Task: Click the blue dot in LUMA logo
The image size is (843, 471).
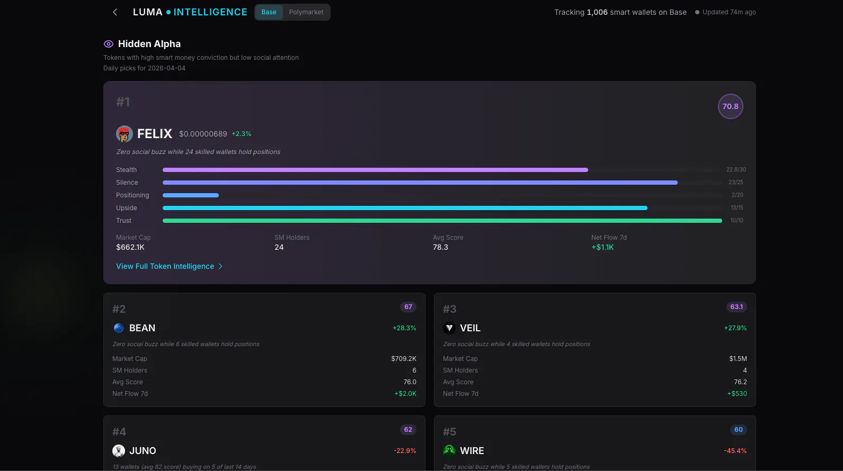Action: point(168,12)
